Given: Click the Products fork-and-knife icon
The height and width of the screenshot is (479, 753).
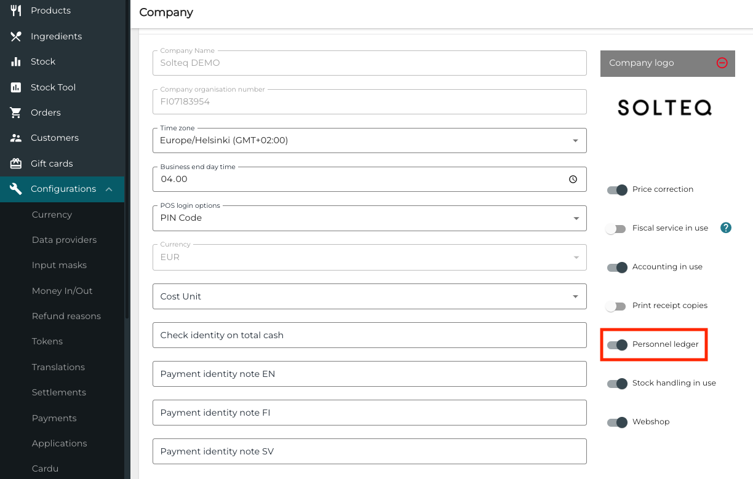Looking at the screenshot, I should (x=16, y=10).
